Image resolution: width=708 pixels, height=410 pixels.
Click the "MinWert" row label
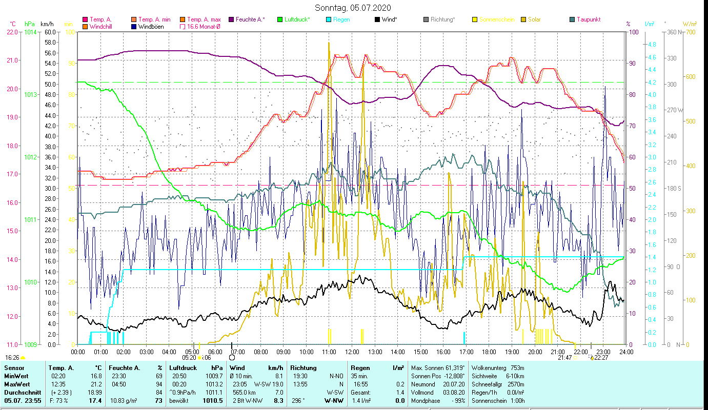(x=16, y=376)
